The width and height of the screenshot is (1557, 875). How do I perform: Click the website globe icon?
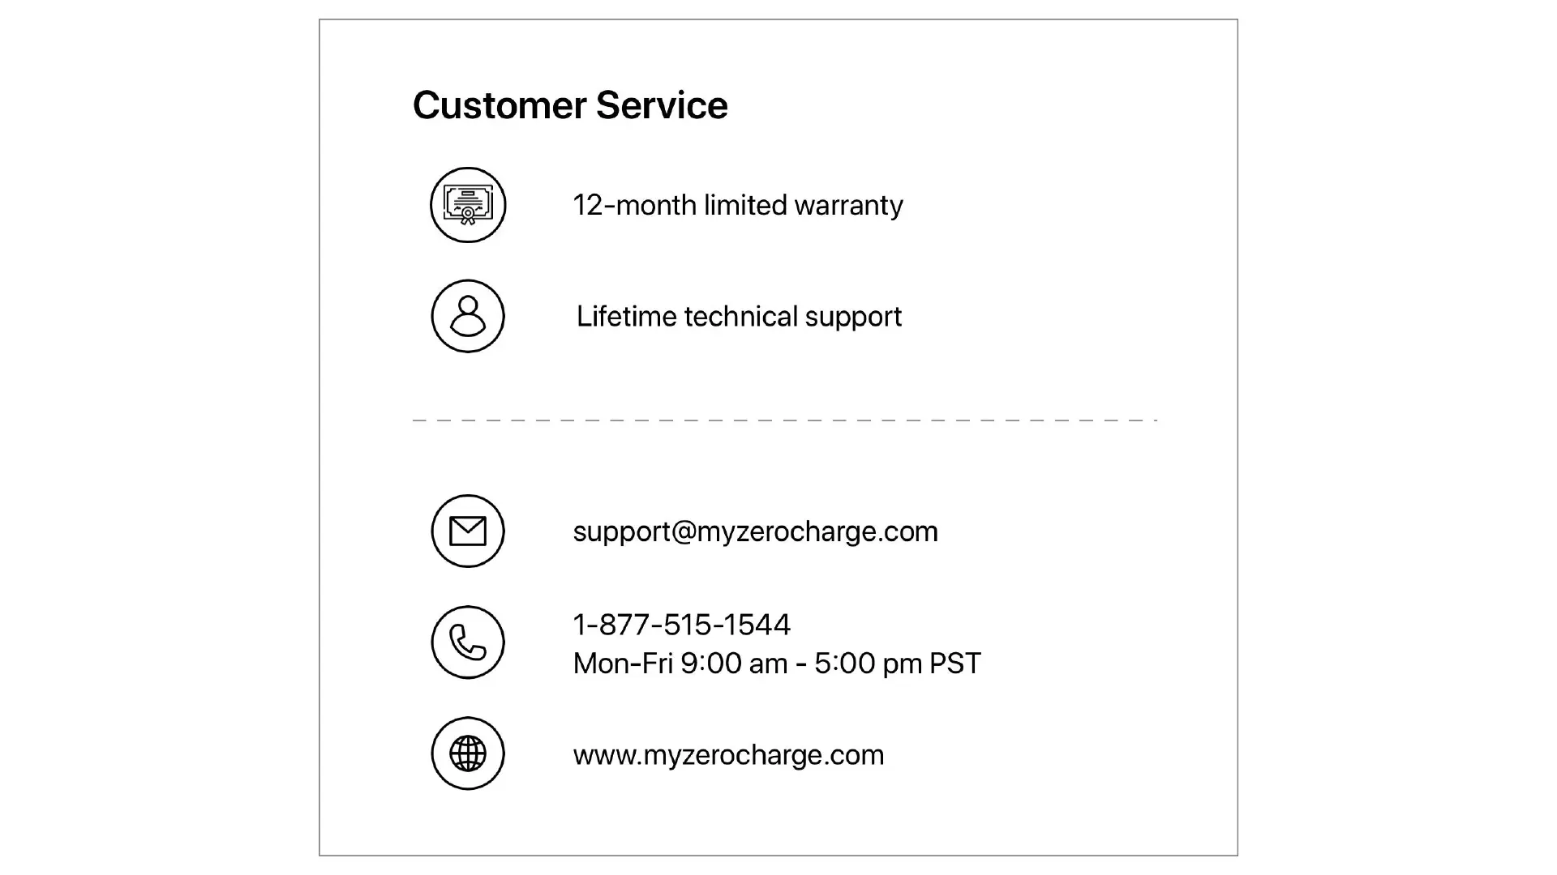(x=468, y=753)
